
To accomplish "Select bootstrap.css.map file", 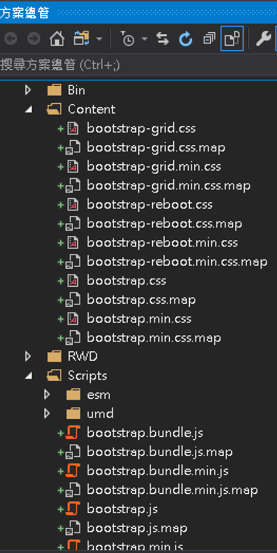I will click(141, 300).
